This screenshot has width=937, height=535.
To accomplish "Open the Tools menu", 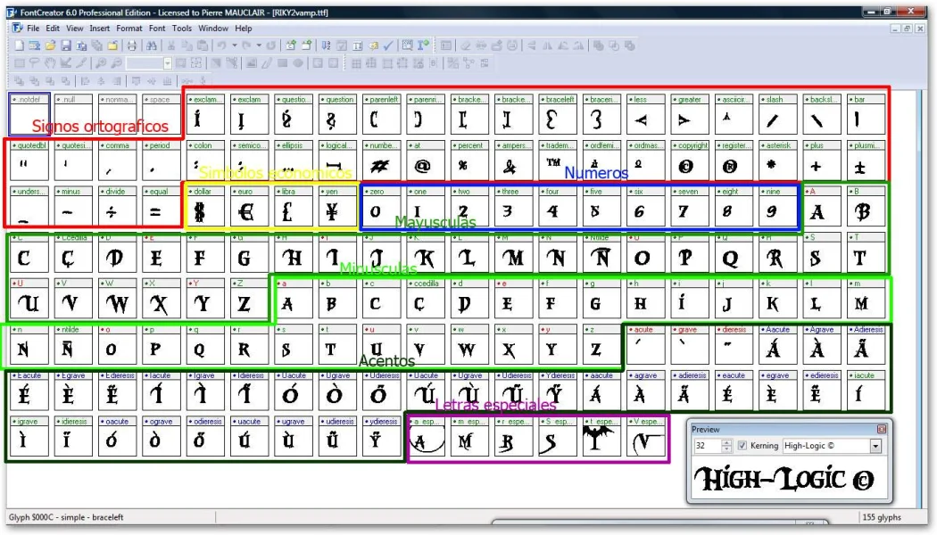I will point(182,28).
